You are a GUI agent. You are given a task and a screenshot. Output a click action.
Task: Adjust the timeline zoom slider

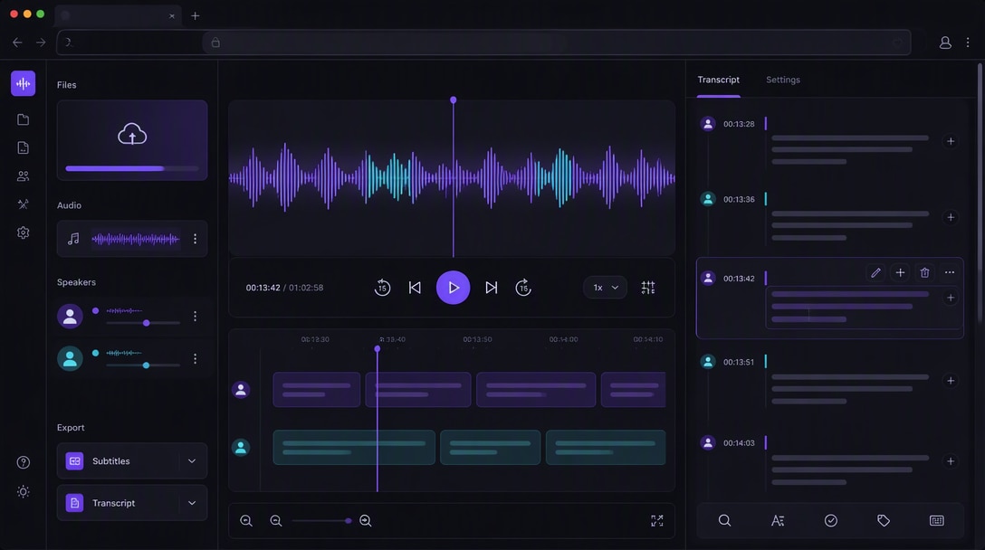(320, 520)
